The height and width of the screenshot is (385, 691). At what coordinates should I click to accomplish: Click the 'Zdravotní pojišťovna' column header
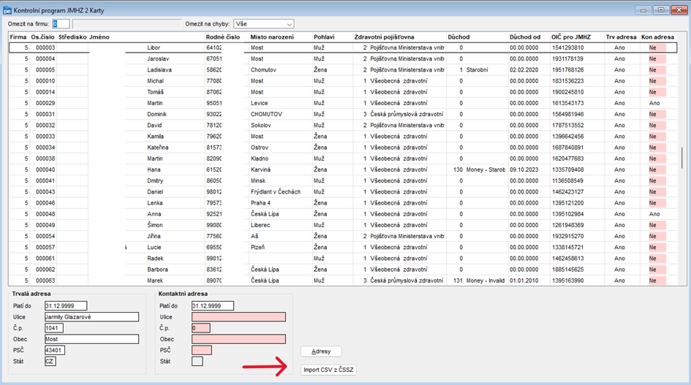tap(385, 37)
